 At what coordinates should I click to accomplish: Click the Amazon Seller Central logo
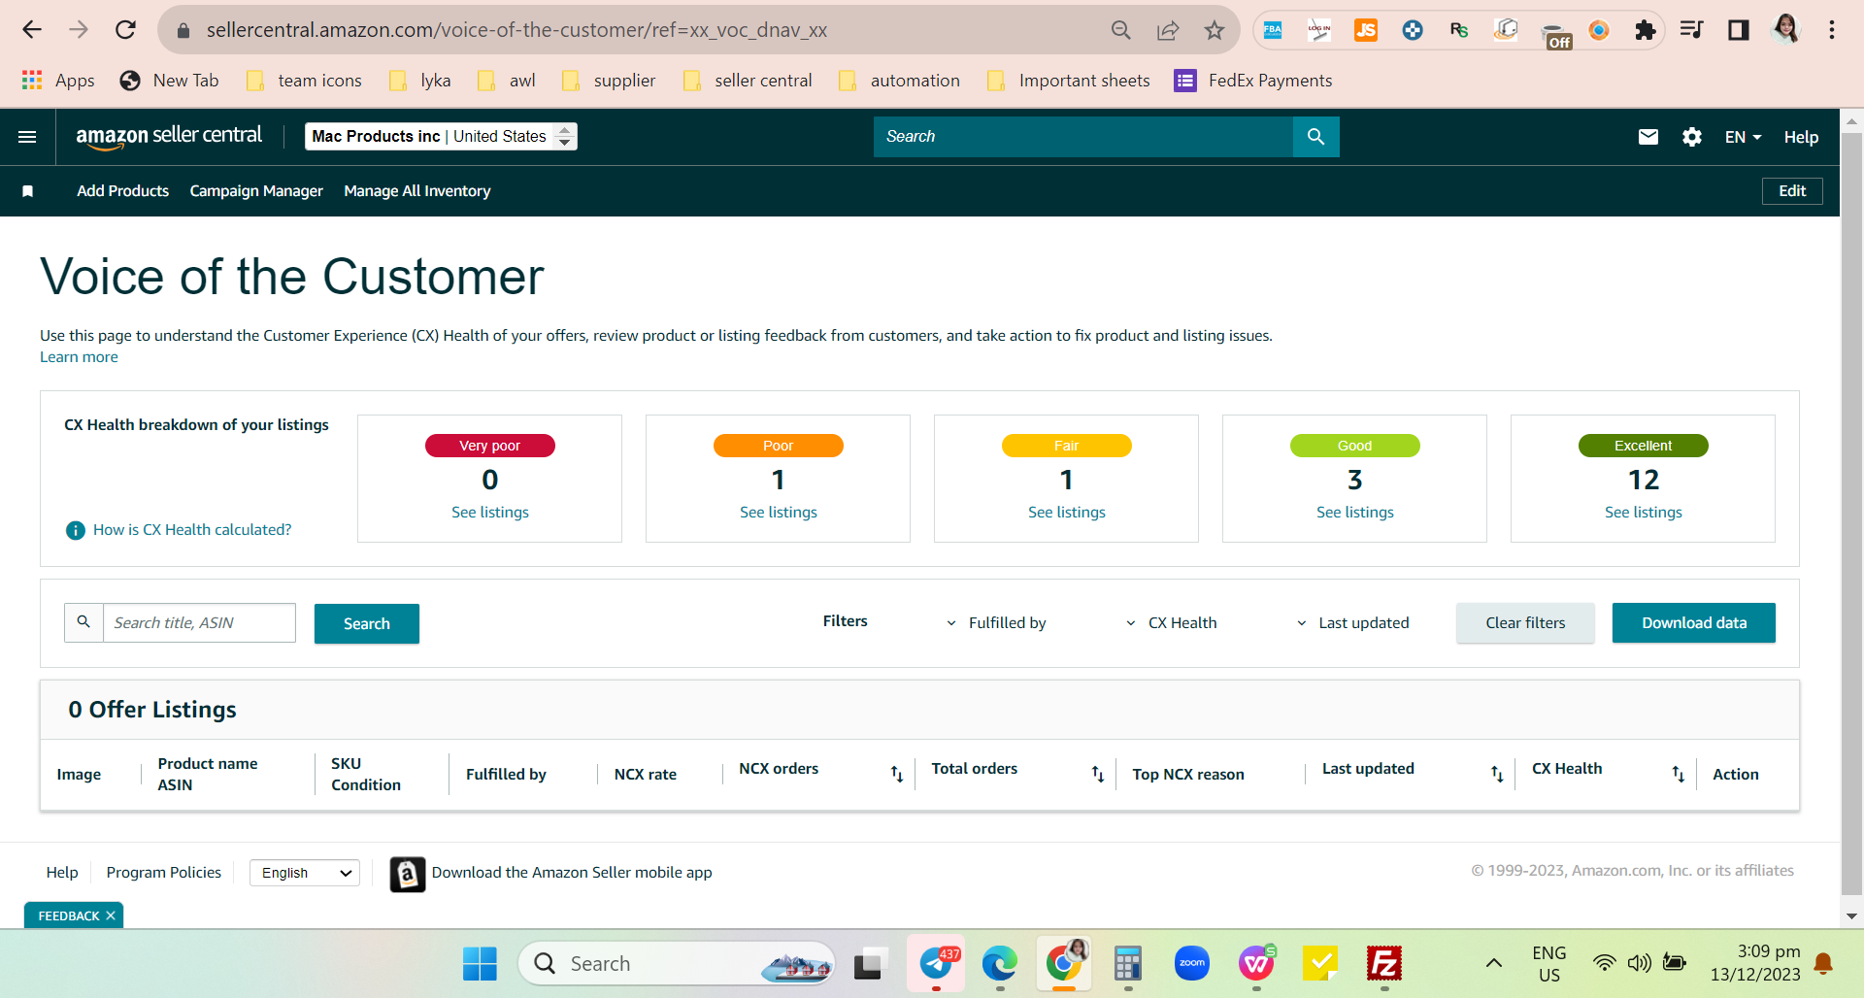(169, 137)
